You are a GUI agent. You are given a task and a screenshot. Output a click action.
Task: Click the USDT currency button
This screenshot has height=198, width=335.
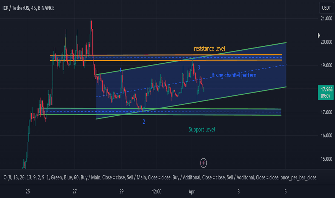pyautogui.click(x=326, y=8)
